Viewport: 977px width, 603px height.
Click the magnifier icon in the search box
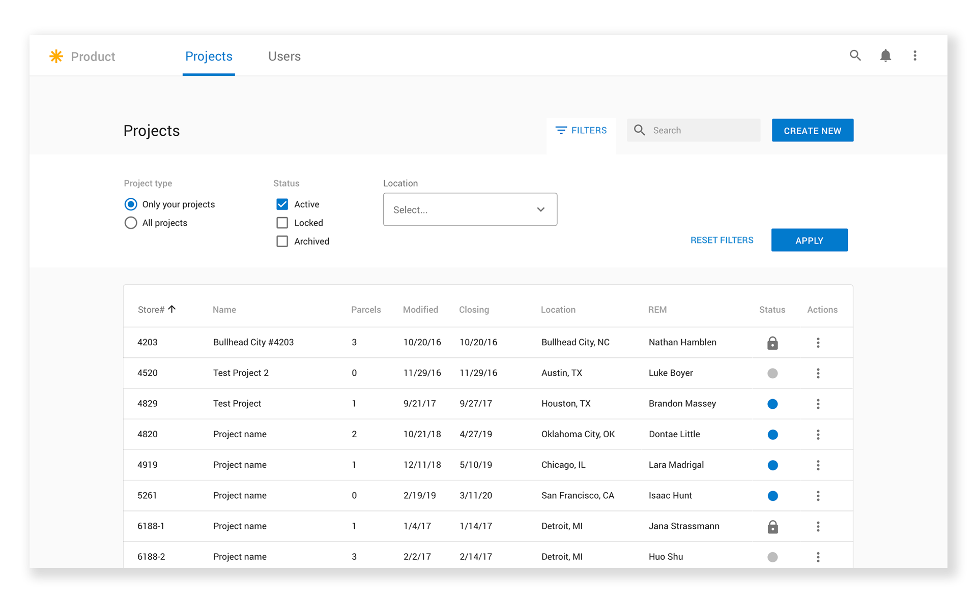click(640, 130)
